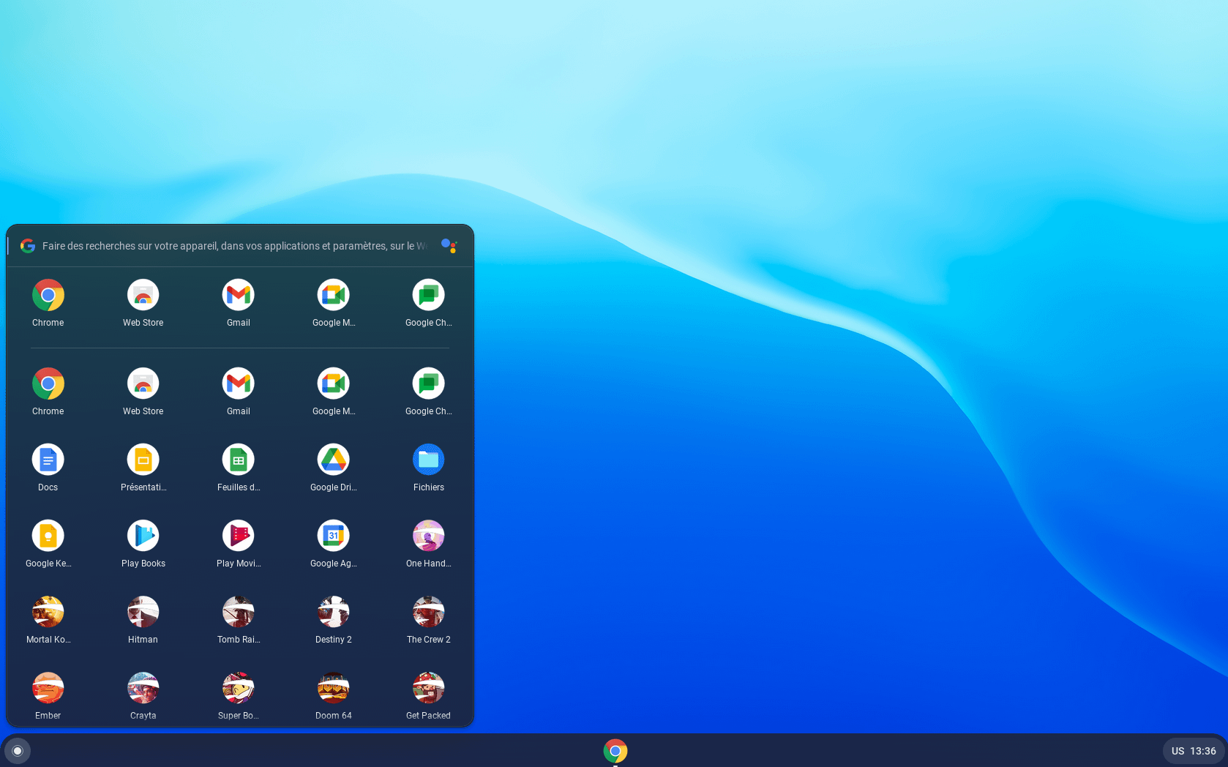The height and width of the screenshot is (767, 1228).
Task: Open the system tray showing US 13:36
Action: point(1193,751)
